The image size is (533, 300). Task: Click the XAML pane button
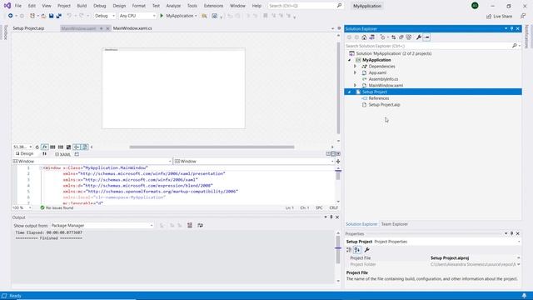click(63, 154)
